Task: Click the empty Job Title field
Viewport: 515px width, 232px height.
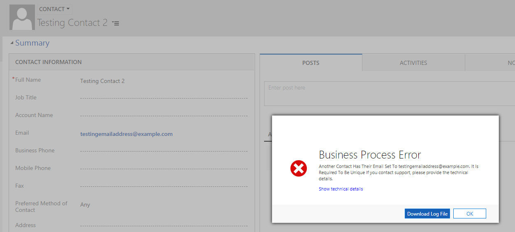Action: pos(164,98)
